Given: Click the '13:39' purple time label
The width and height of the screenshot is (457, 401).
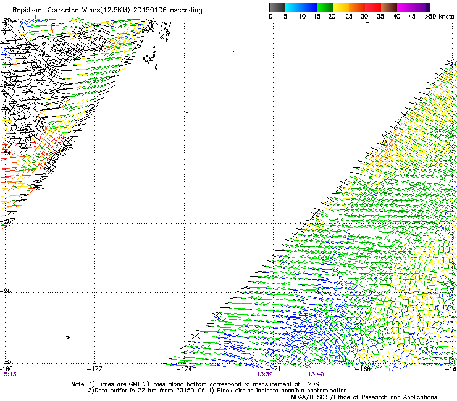Looking at the screenshot, I should 264,374.
